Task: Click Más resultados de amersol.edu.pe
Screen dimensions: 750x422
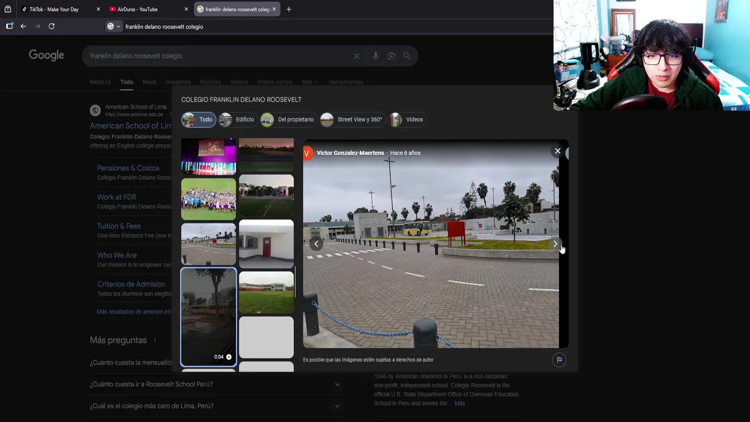Action: coord(134,312)
